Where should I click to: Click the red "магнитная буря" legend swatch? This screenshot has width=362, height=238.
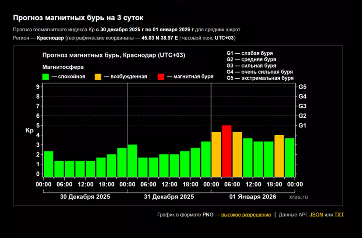(x=161, y=77)
